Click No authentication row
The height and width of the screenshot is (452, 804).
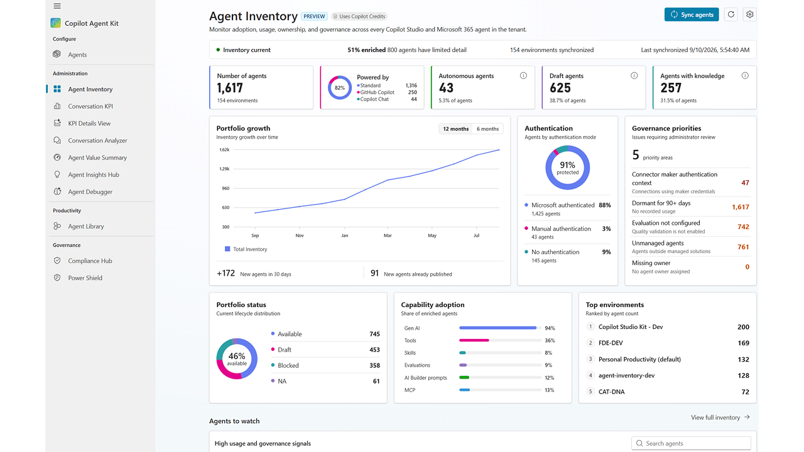pos(567,256)
